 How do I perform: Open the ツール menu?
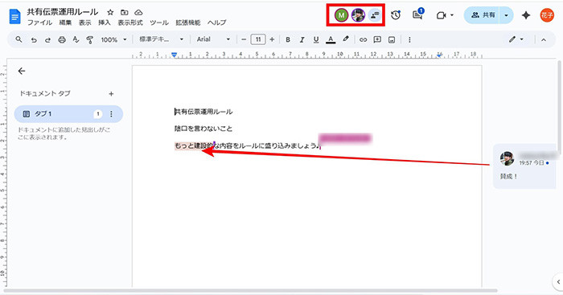[x=159, y=23]
